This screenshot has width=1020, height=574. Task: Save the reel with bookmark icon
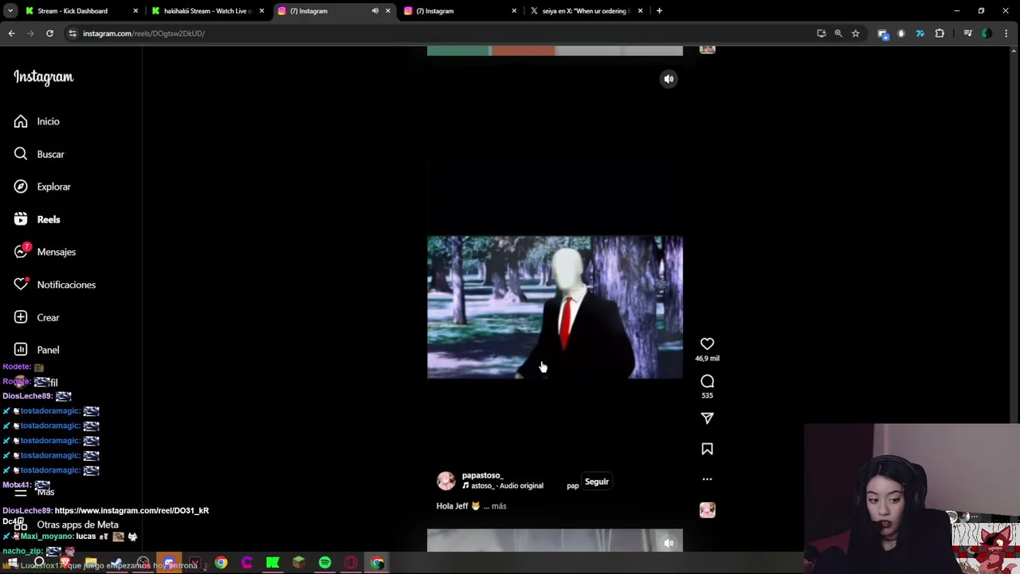[x=707, y=449]
